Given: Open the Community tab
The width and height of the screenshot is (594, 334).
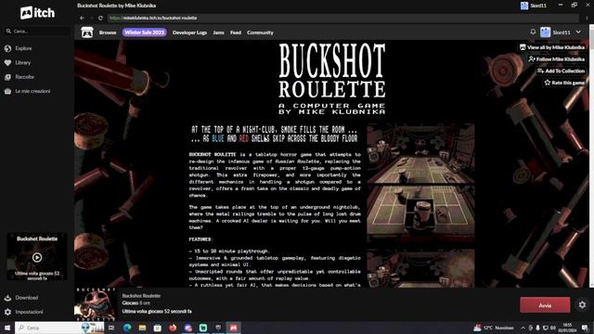Looking at the screenshot, I should click(260, 32).
